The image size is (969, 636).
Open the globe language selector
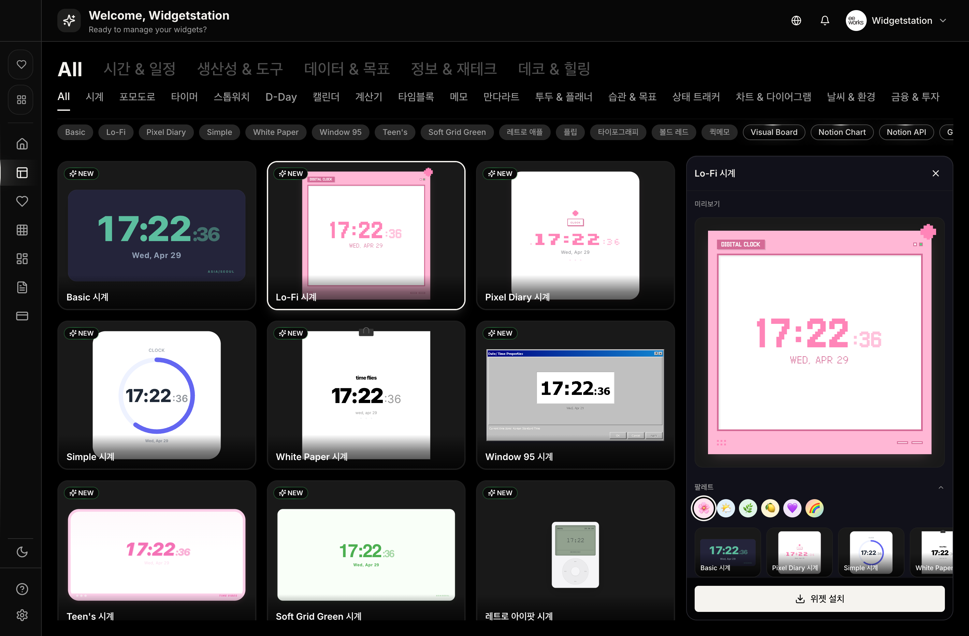click(796, 20)
